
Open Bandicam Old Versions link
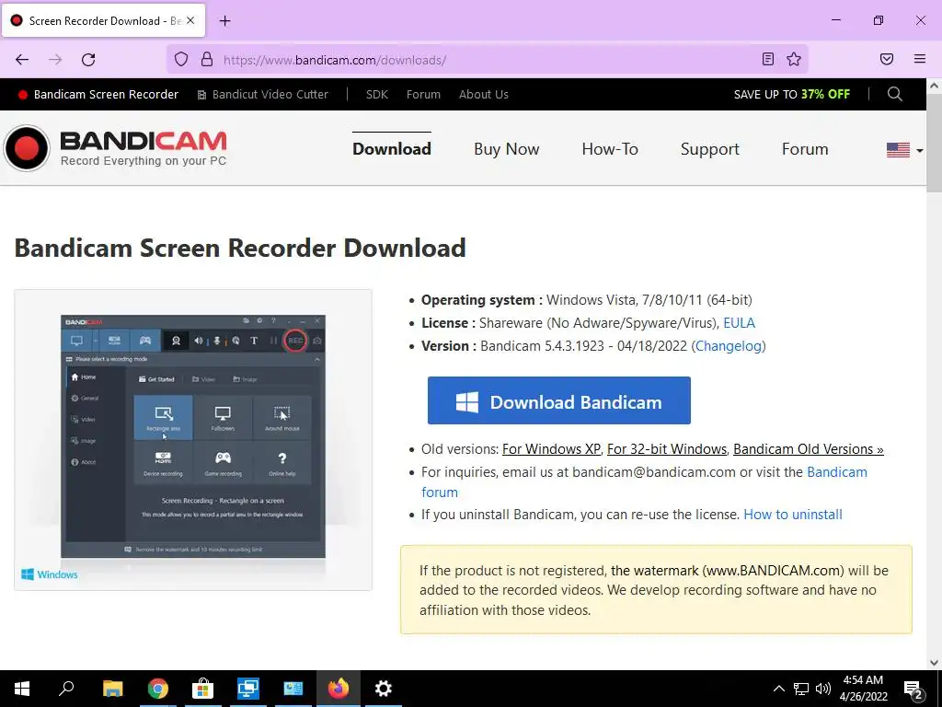808,449
